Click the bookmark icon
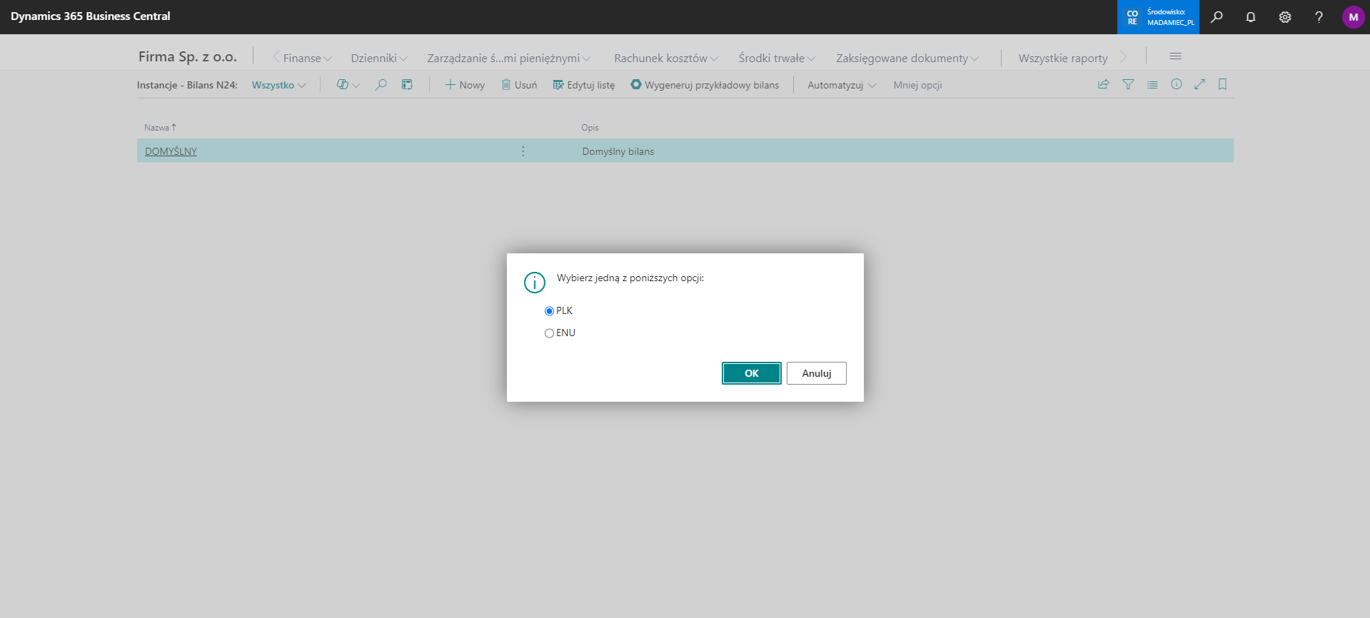The height and width of the screenshot is (618, 1370). [1222, 84]
